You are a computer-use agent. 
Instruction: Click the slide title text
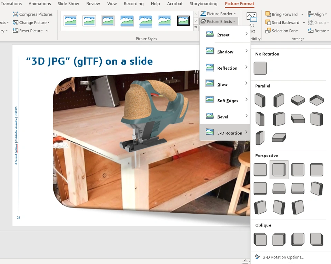[89, 61]
